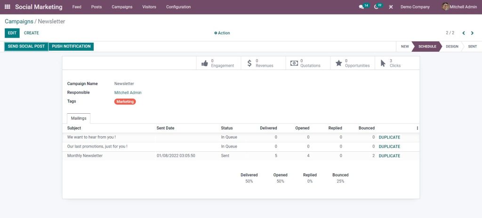Set campaign stage to SENT
482x218 pixels.
coord(472,47)
